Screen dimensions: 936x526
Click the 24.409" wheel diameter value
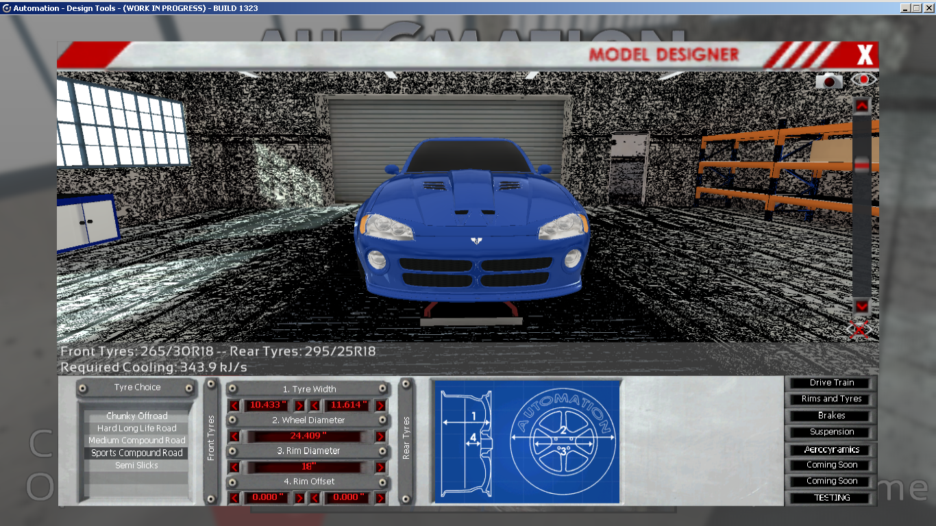[308, 436]
